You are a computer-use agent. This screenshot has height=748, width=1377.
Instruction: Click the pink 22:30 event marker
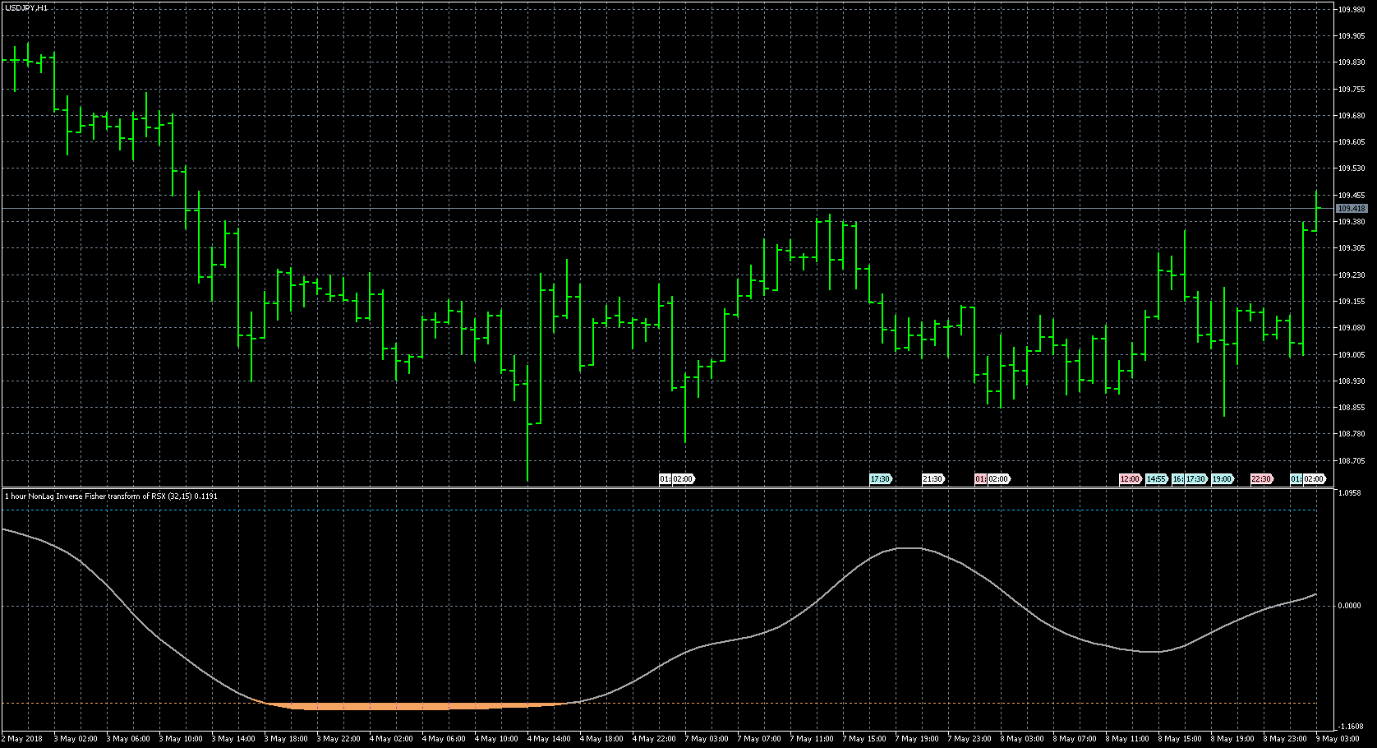click(x=1261, y=479)
